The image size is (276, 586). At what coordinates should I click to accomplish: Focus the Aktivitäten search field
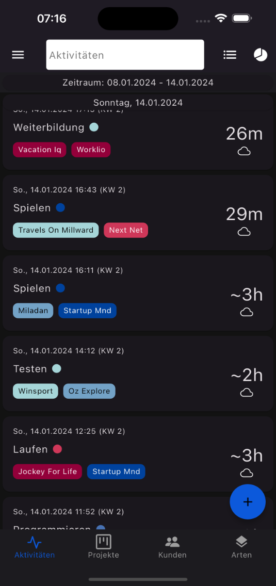tap(125, 55)
